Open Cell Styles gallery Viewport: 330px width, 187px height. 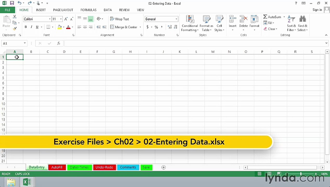click(219, 24)
